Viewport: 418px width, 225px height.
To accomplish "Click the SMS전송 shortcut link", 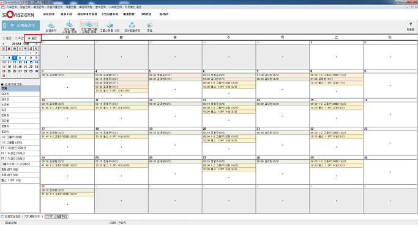I will 146,14.
